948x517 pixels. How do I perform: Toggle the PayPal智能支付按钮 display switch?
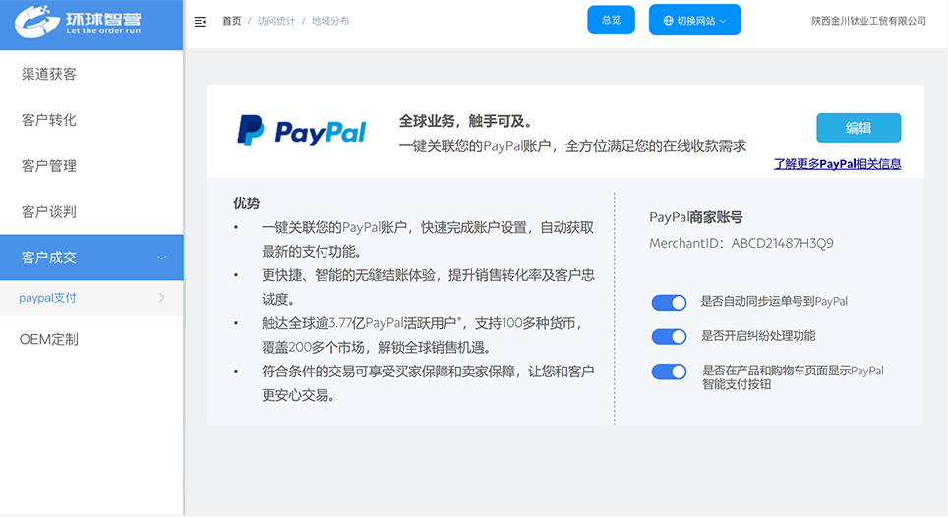click(x=669, y=372)
